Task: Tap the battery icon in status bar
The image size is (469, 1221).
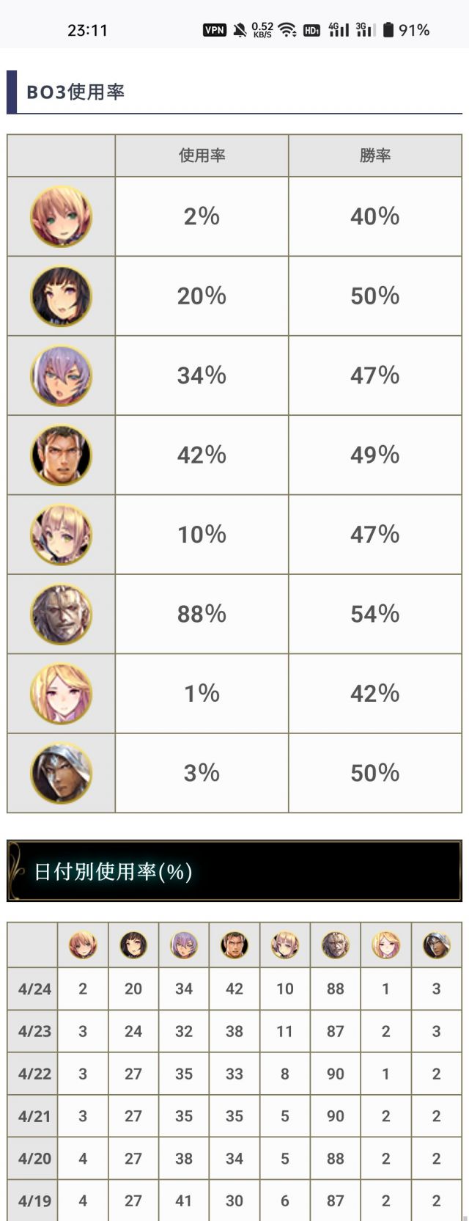Action: pyautogui.click(x=388, y=30)
